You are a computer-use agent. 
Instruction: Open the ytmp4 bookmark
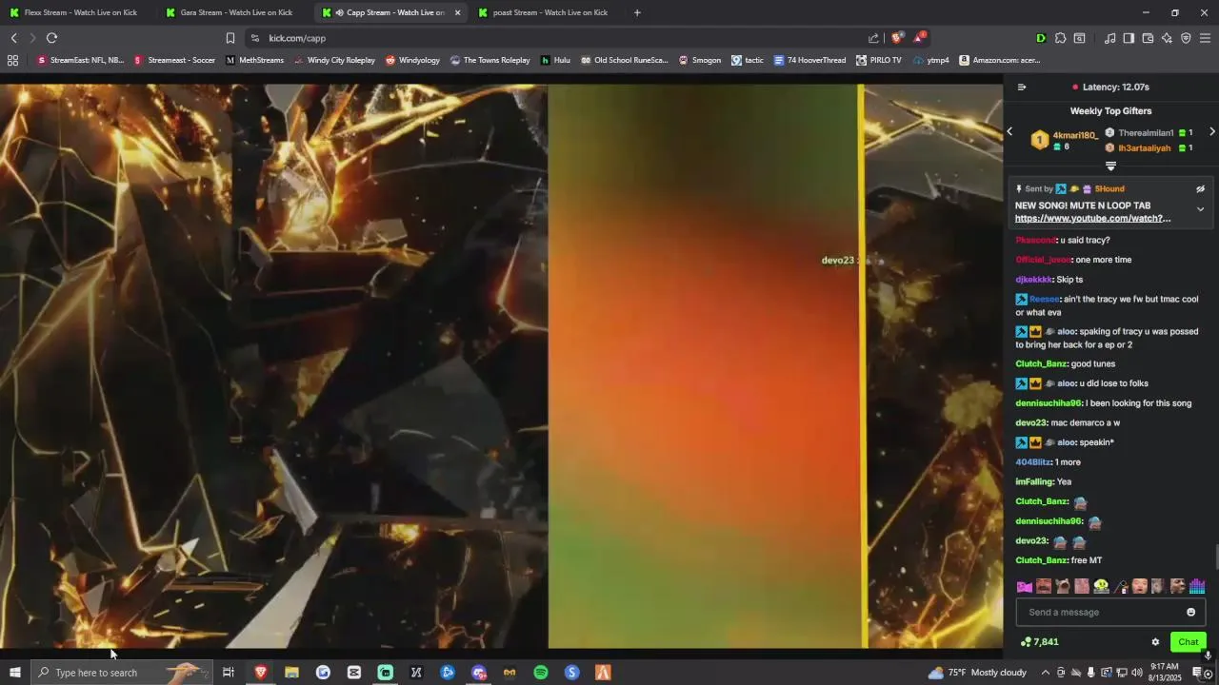click(930, 60)
